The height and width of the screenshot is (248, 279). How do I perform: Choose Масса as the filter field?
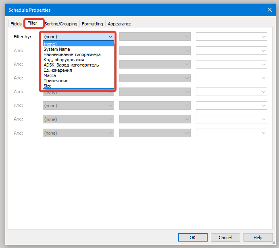pyautogui.click(x=78, y=75)
